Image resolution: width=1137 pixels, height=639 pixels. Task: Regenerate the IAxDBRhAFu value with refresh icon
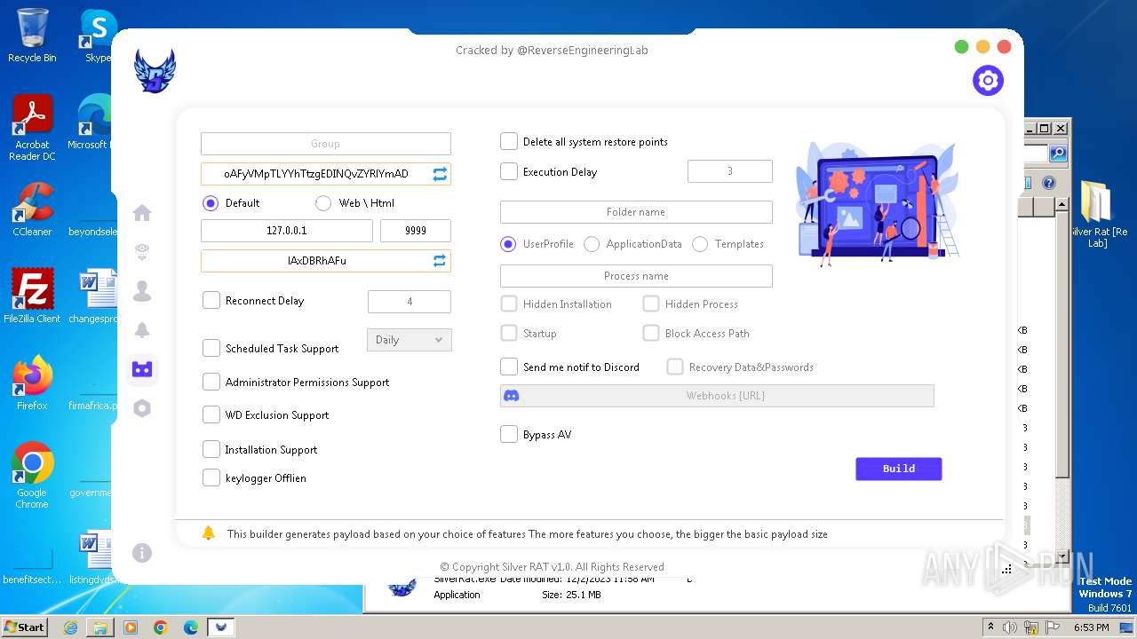click(x=440, y=261)
